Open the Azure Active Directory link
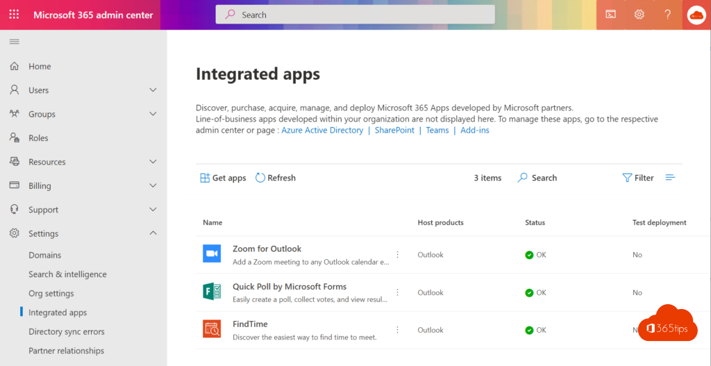711x366 pixels. click(x=322, y=130)
